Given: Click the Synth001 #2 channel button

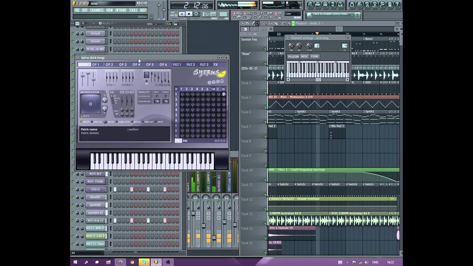Looking at the screenshot, I should 95,213.
